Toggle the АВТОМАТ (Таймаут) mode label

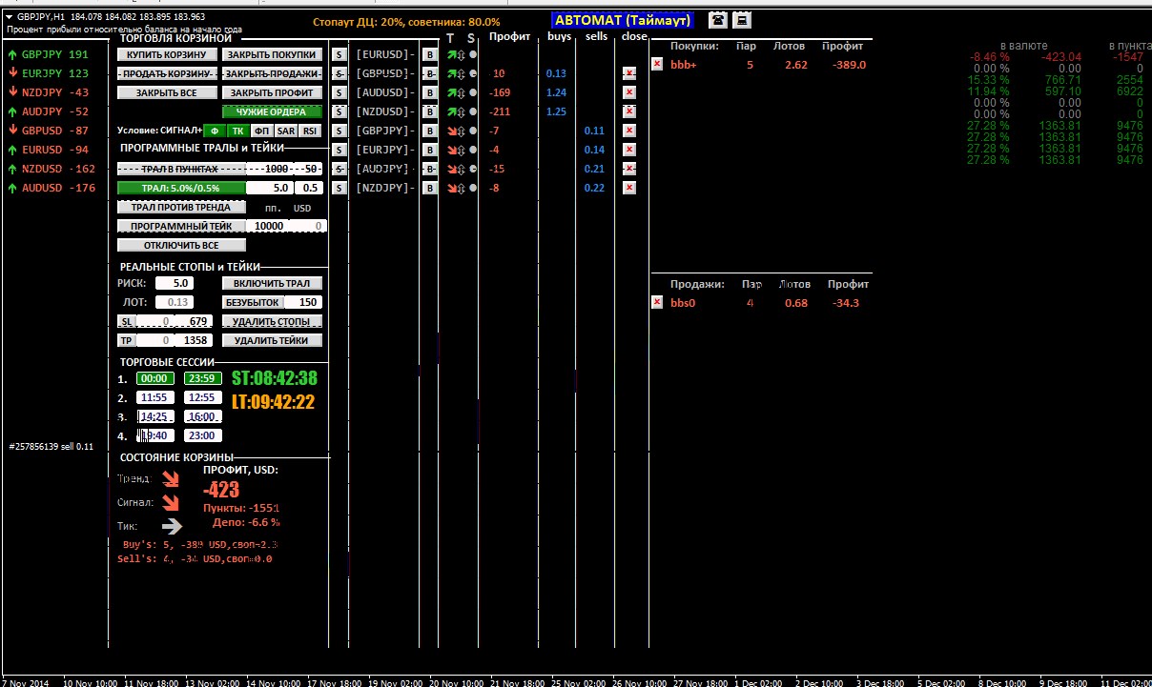[624, 20]
